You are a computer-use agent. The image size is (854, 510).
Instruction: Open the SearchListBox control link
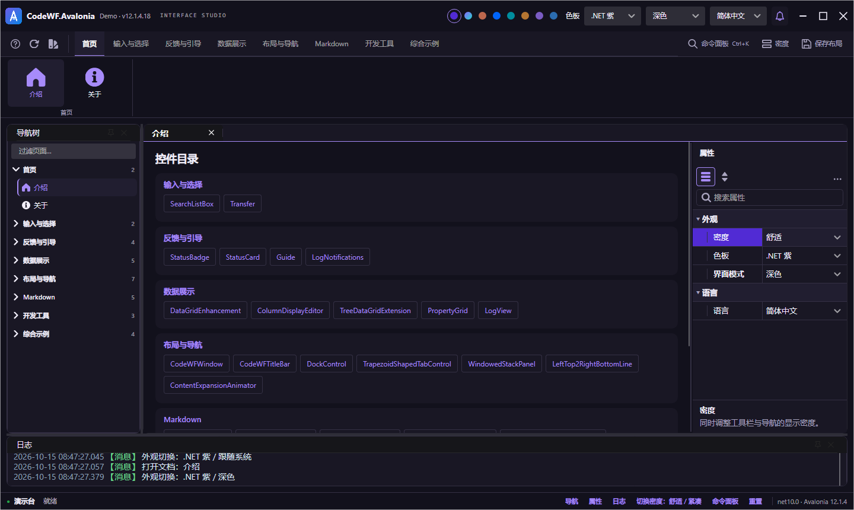point(192,203)
